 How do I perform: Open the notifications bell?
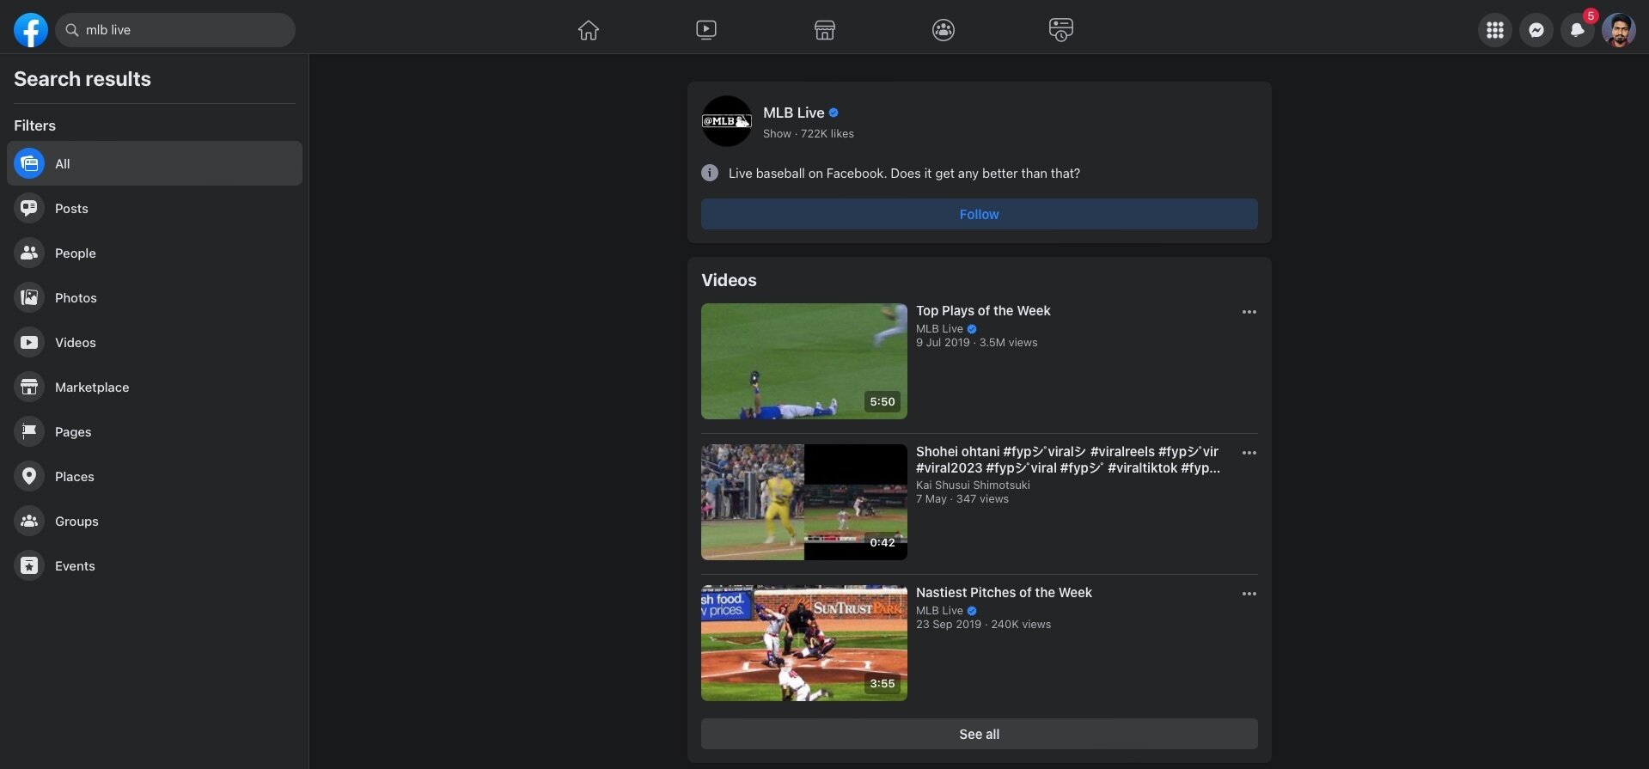(1578, 30)
